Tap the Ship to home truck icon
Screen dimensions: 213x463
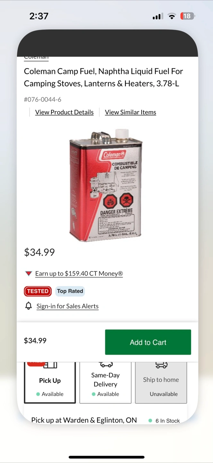161,365
